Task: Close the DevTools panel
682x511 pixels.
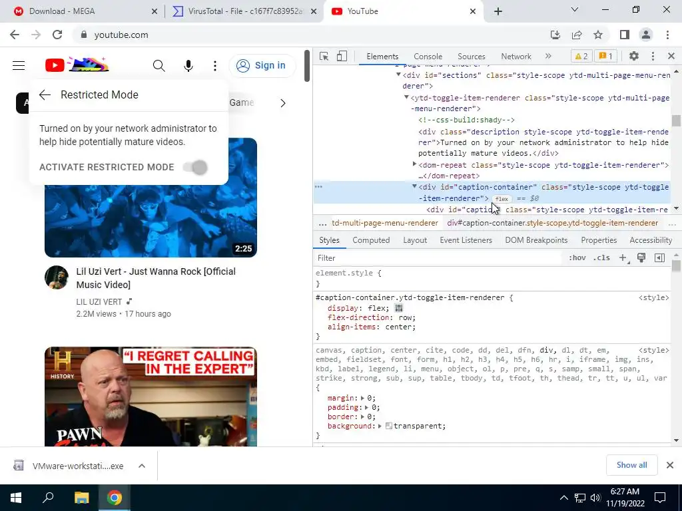Action: pos(671,56)
